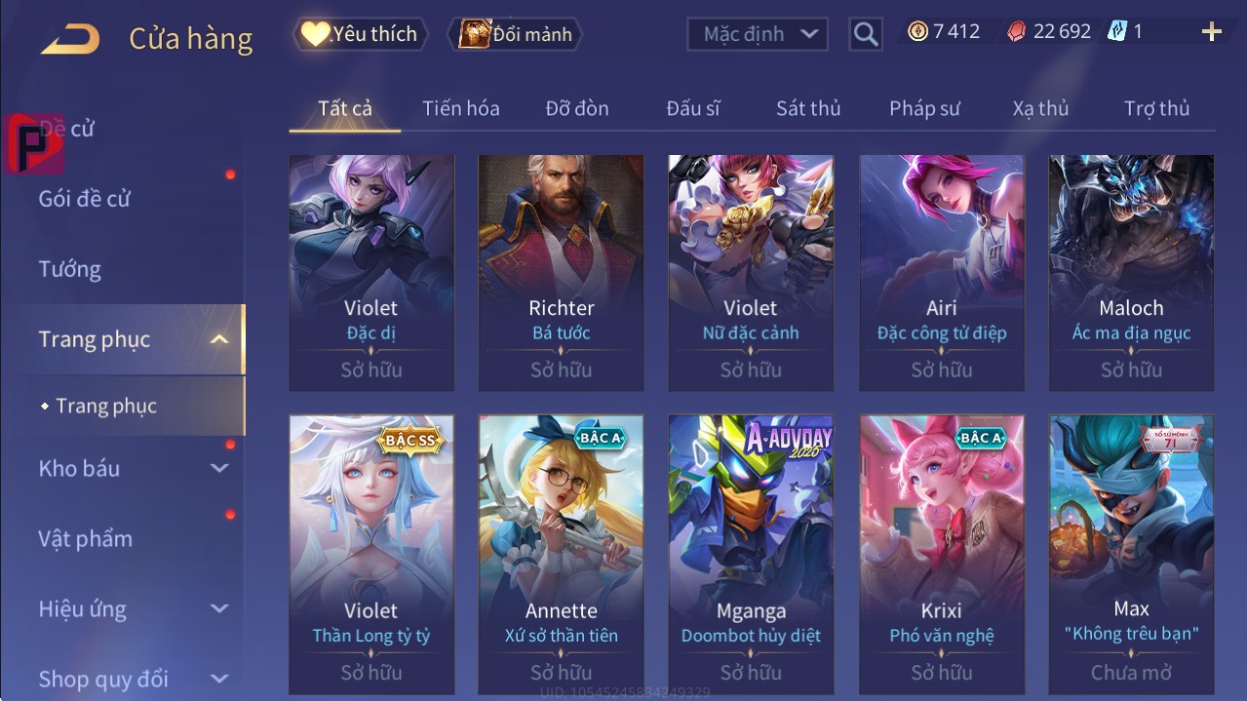
Task: Tap the gold coin balance icon
Action: coord(917,31)
